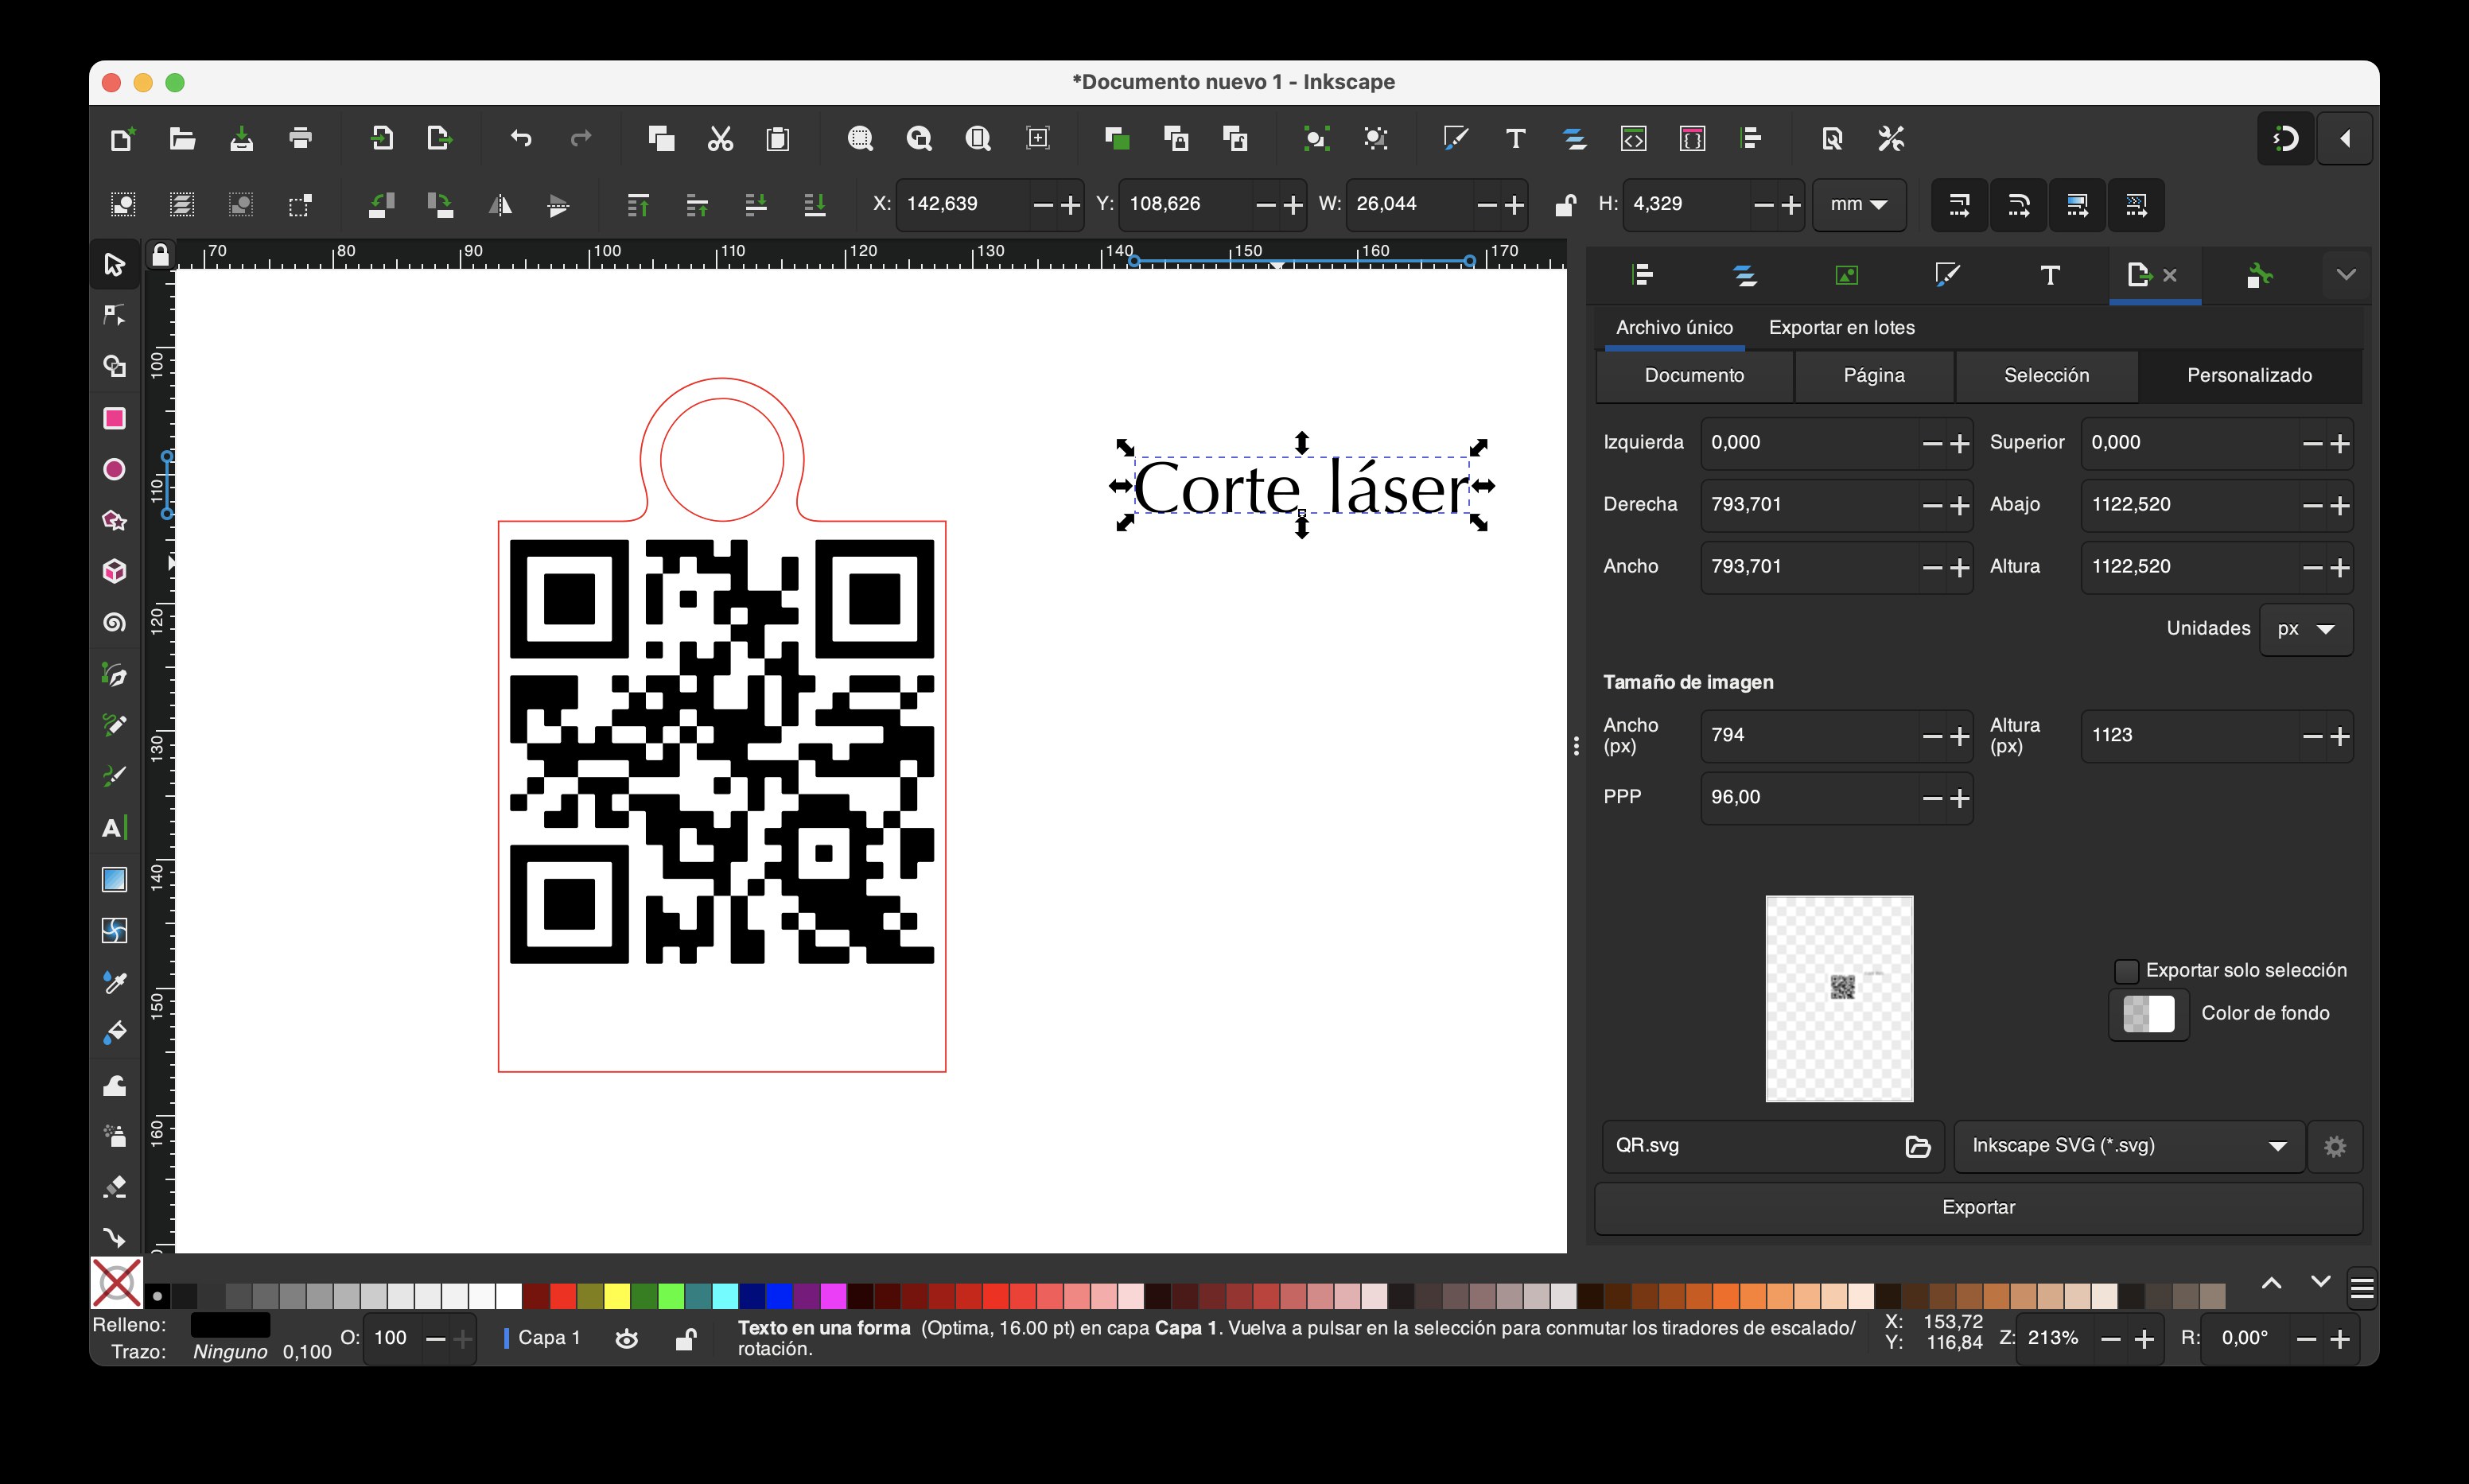2469x1484 pixels.
Task: Pick the yellow palette swatch
Action: (617, 1297)
